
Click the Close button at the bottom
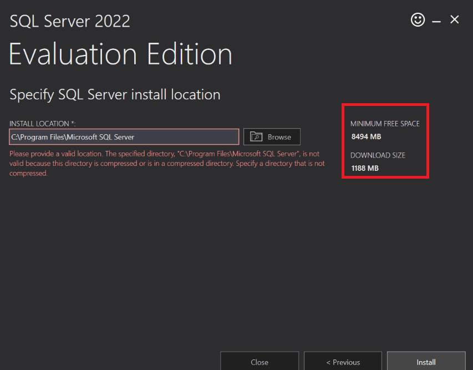click(260, 361)
